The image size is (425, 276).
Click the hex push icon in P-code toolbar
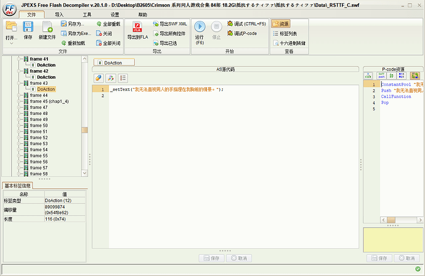point(382,76)
